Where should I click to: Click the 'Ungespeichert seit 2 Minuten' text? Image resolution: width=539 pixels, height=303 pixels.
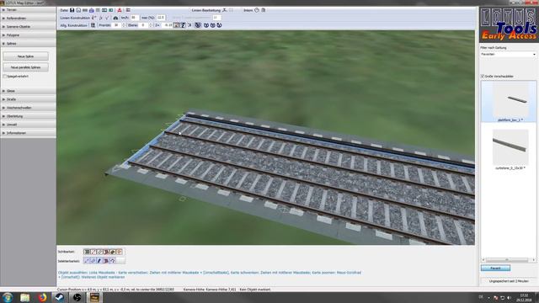pos(509,281)
